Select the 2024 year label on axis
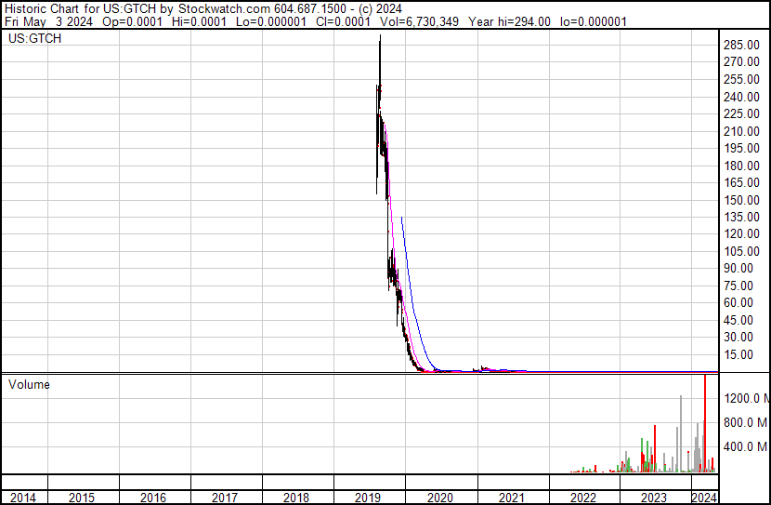771x505 pixels. pyautogui.click(x=704, y=498)
